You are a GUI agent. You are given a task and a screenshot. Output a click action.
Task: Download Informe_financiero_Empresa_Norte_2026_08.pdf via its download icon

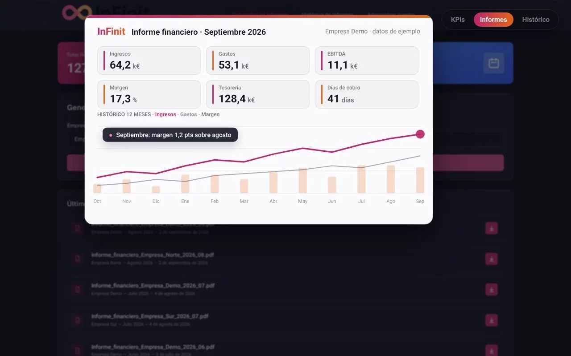491,259
